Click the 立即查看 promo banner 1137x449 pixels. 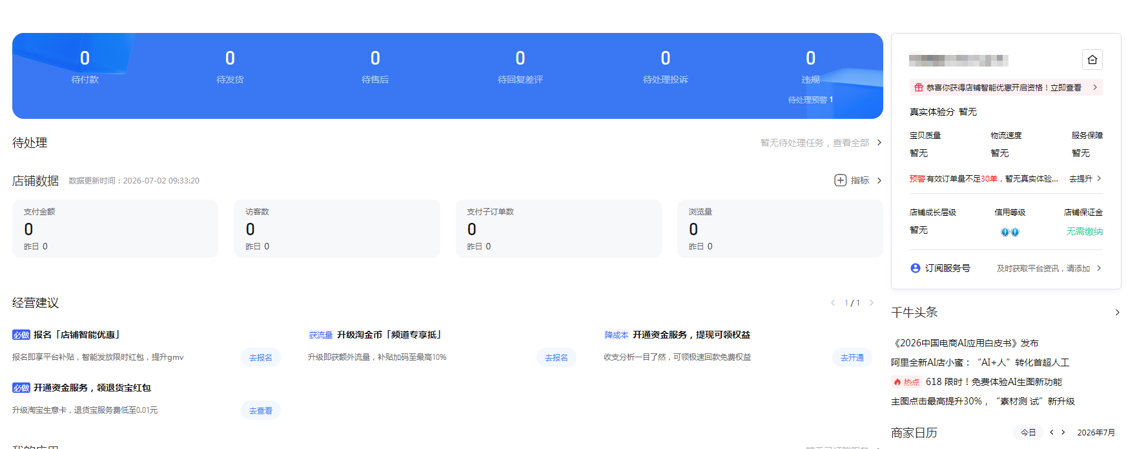tap(1006, 87)
